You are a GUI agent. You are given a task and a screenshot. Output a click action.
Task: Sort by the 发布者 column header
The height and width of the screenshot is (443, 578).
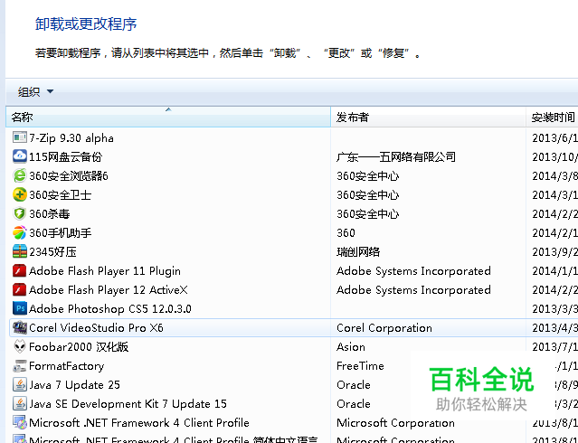click(x=428, y=118)
